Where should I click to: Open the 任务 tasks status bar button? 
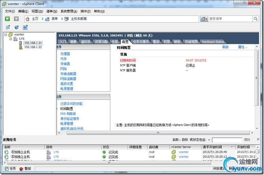tap(10, 169)
